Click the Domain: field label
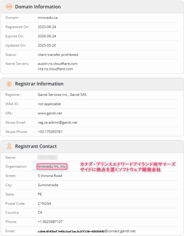 (x=12, y=18)
